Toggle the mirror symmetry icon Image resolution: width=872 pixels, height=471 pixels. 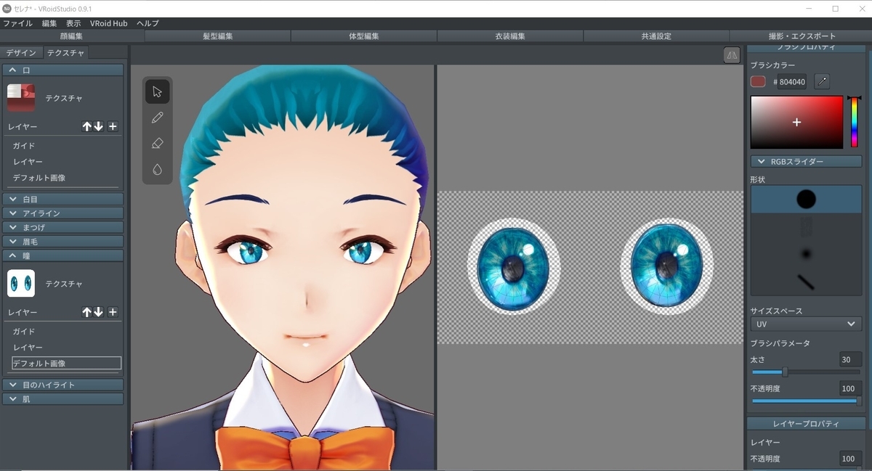click(732, 55)
